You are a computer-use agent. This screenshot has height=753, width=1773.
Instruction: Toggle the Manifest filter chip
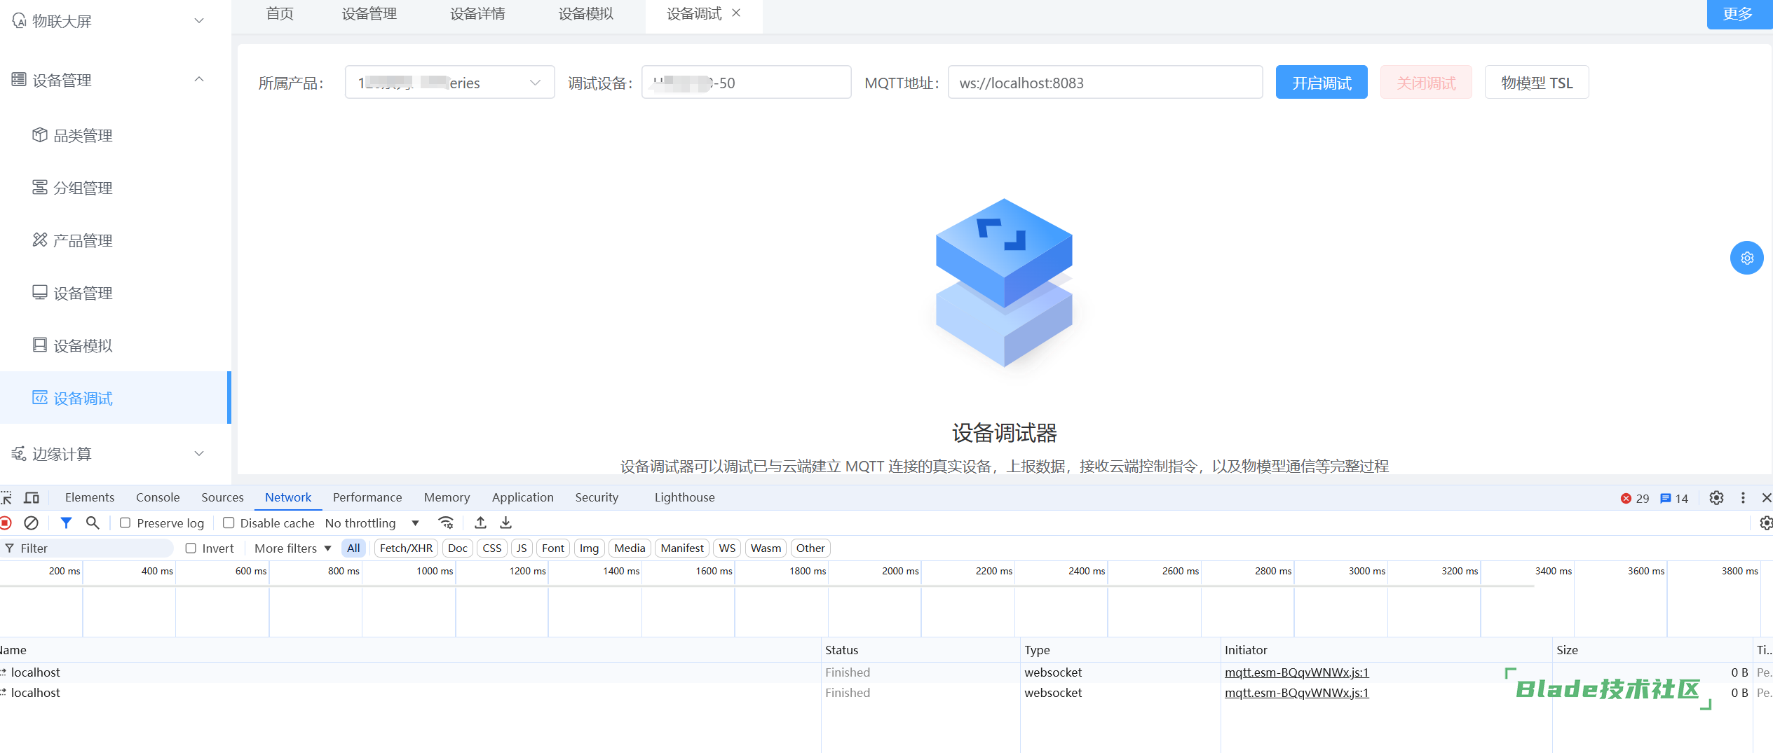[681, 548]
